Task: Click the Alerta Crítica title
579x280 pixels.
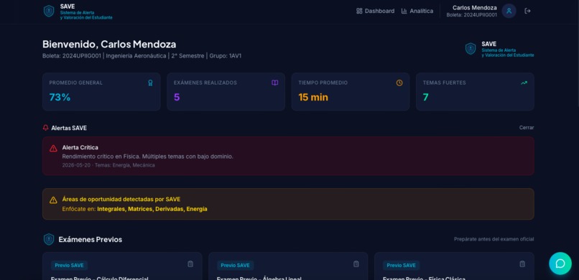Action: click(80, 148)
